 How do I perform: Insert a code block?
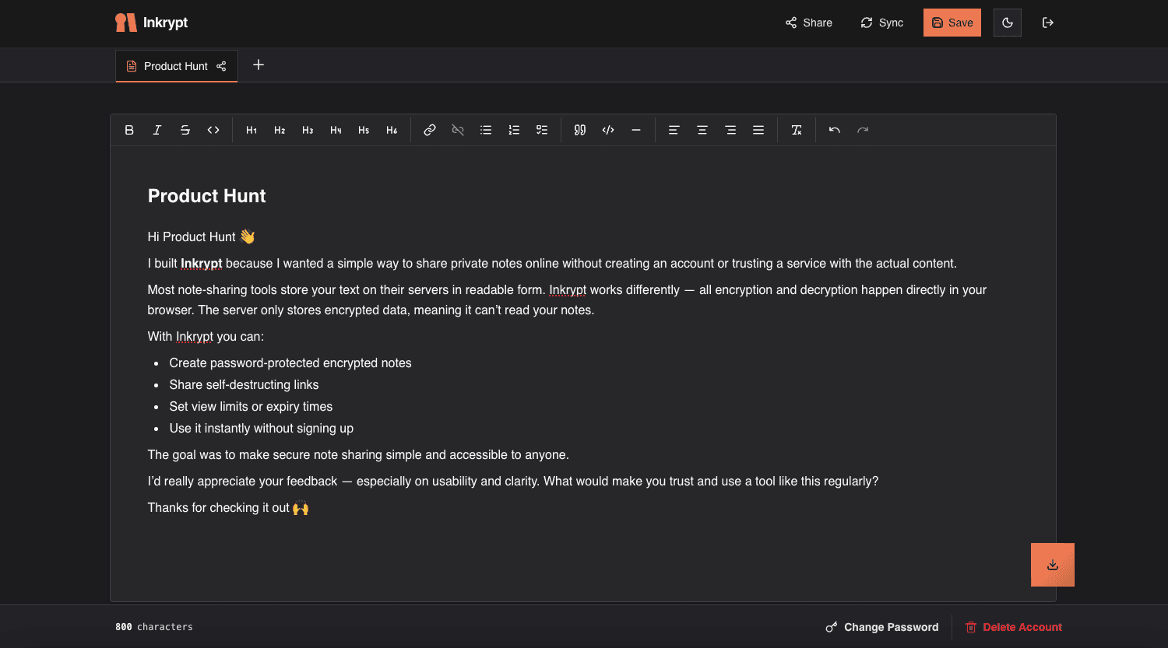coord(608,130)
